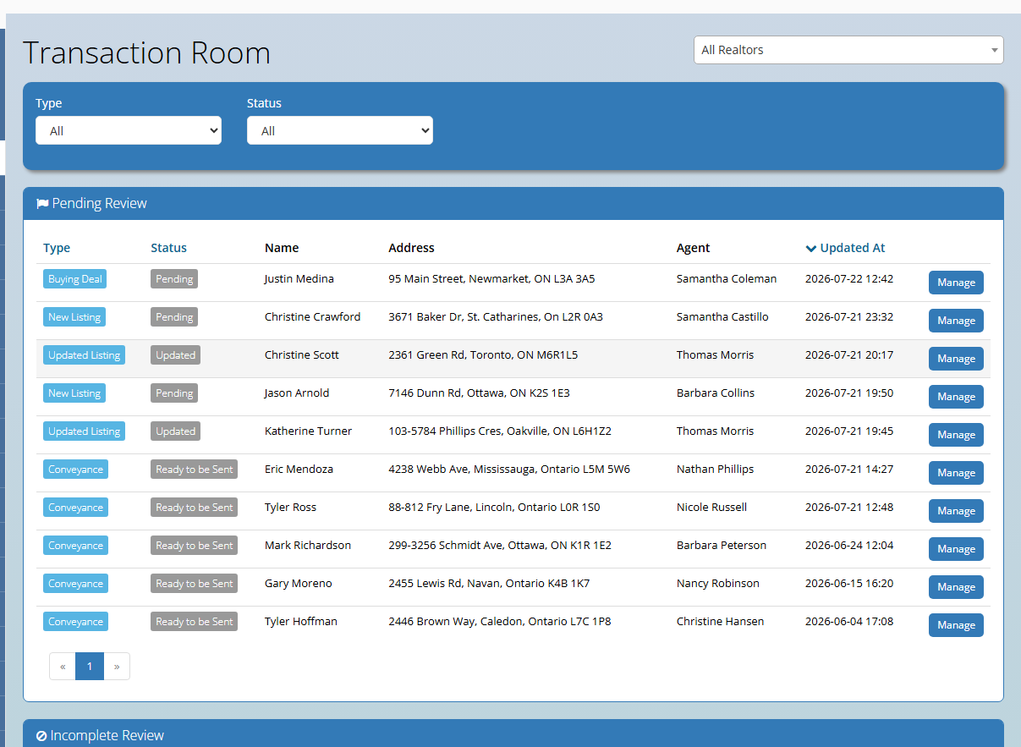The height and width of the screenshot is (747, 1021).
Task: Click Tyler Hoffman's Ready to be Sent badge
Action: pos(194,622)
